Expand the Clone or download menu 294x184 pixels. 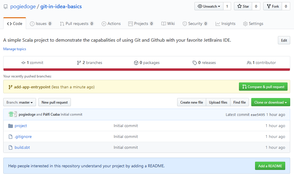[271, 102]
